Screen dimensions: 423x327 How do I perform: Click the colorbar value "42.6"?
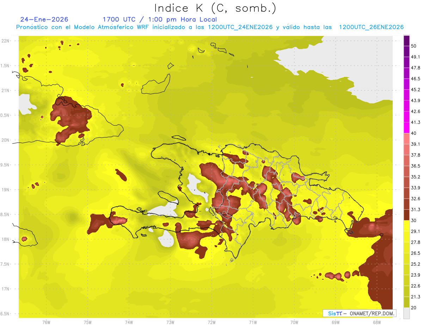click(416, 111)
